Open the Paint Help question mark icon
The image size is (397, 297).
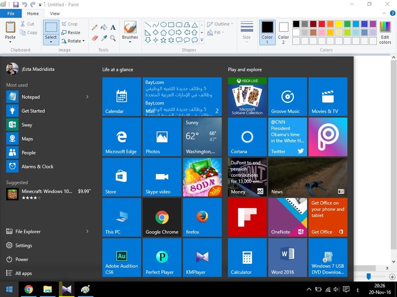pos(393,13)
